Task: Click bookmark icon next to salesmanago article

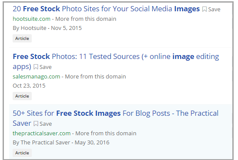Action: [36, 67]
